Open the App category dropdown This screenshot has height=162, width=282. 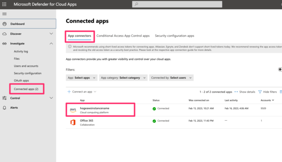pos(123,78)
